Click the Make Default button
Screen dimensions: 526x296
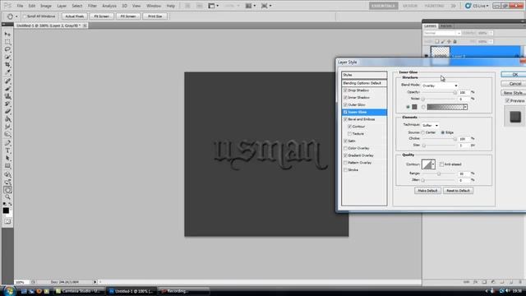427,191
